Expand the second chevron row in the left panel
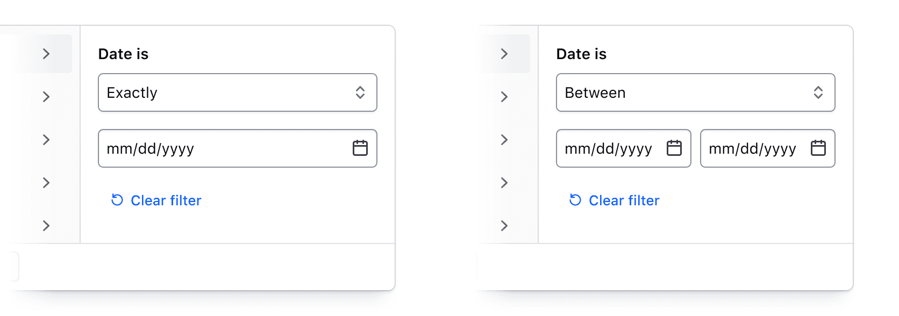Image resolution: width=899 pixels, height=316 pixels. coord(46,97)
